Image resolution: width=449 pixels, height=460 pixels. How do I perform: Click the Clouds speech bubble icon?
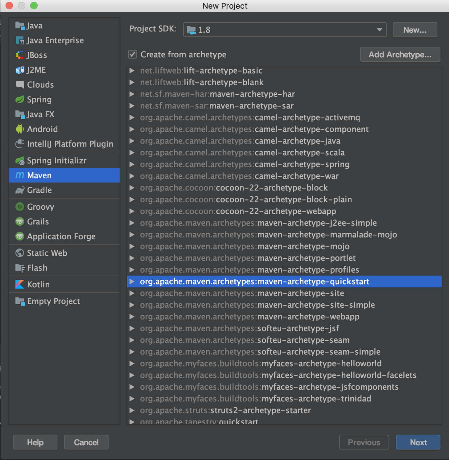pos(20,84)
